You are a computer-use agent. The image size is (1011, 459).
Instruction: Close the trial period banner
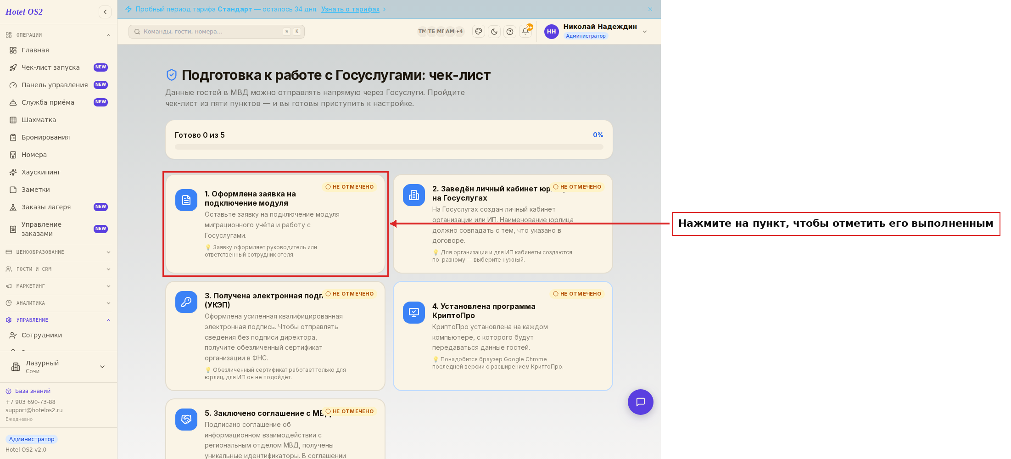point(650,9)
